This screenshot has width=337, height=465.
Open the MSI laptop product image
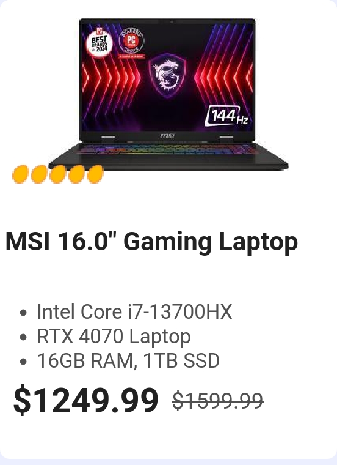point(168,94)
